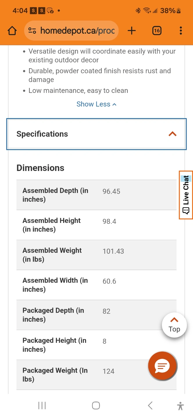Viewport: 193px width, 418px height.
Task: Tap the Dimensions heading
Action: [x=40, y=168]
